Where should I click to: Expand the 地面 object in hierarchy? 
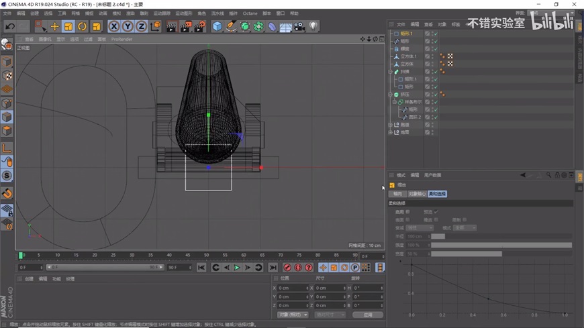(390, 133)
